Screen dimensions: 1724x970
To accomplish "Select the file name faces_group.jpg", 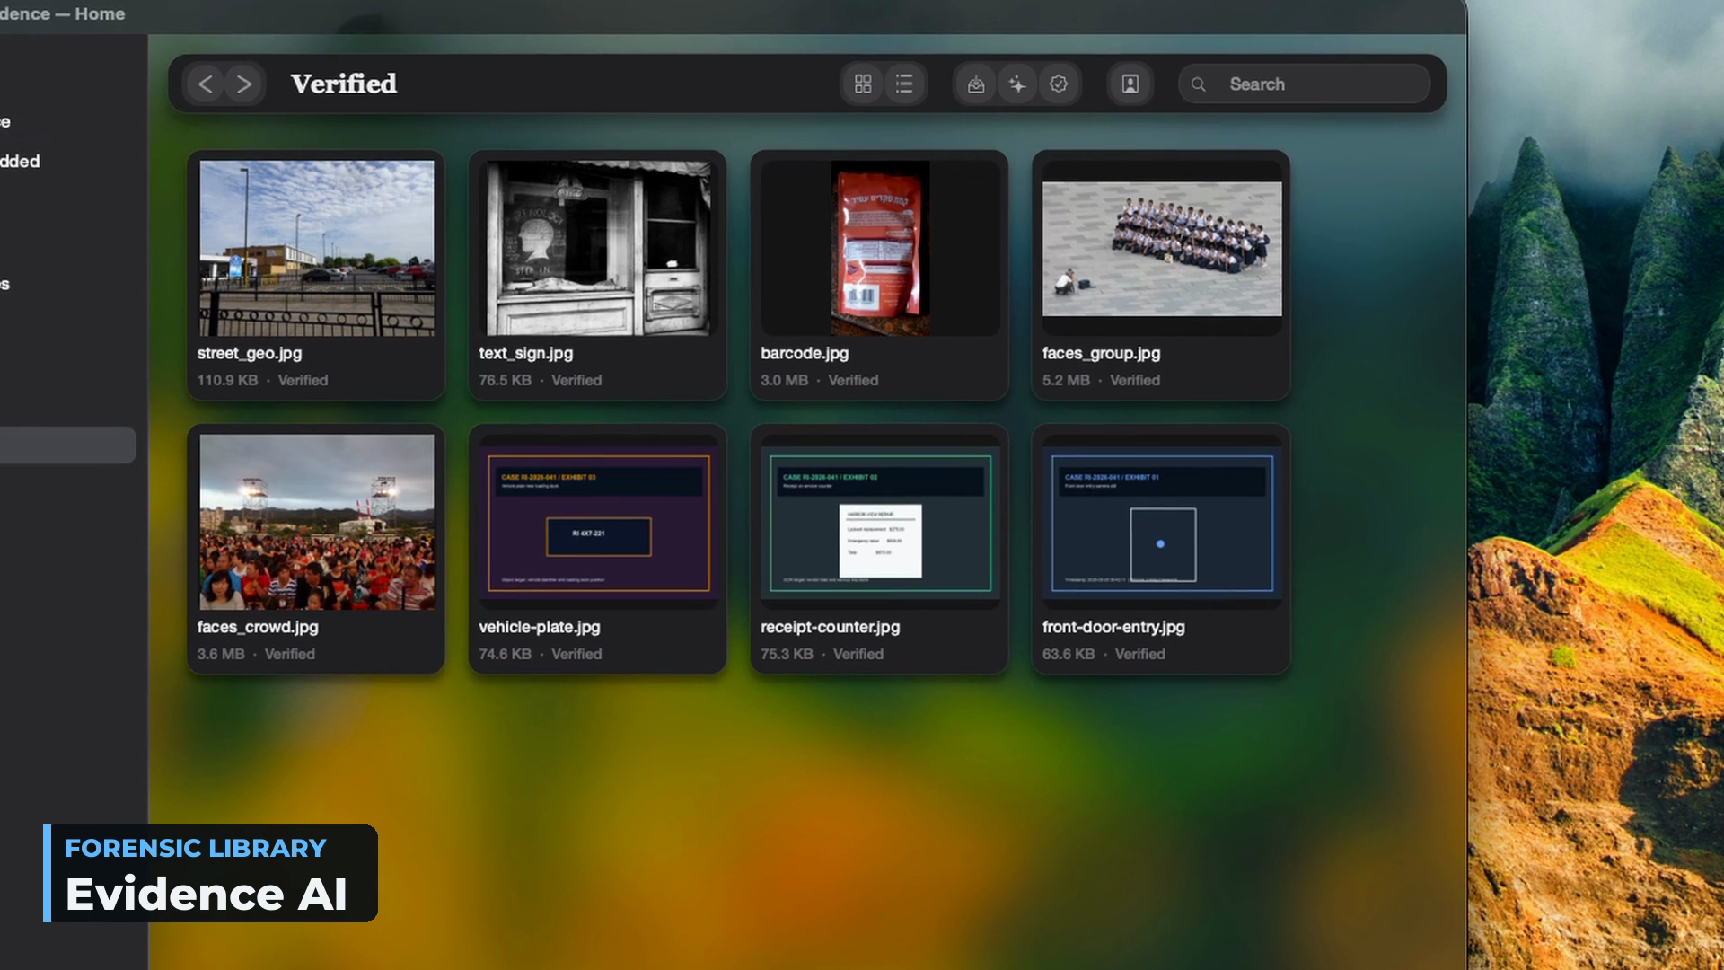I will pyautogui.click(x=1101, y=354).
